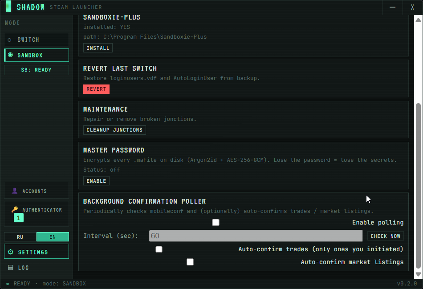
Task: Open the Settings page
Action: click(37, 251)
